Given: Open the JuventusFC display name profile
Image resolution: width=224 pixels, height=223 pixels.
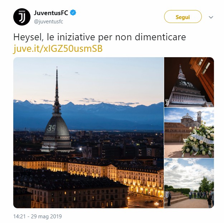Looking at the screenshot, I should coord(51,13).
